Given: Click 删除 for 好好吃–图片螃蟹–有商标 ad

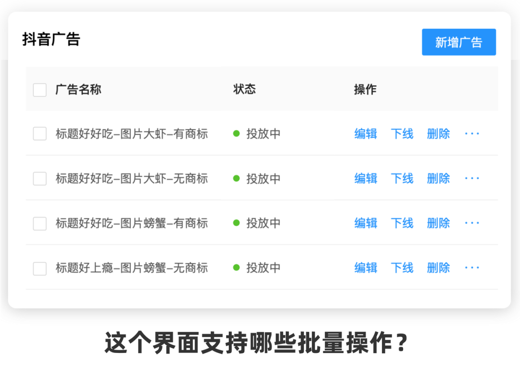Looking at the screenshot, I should click(438, 223).
